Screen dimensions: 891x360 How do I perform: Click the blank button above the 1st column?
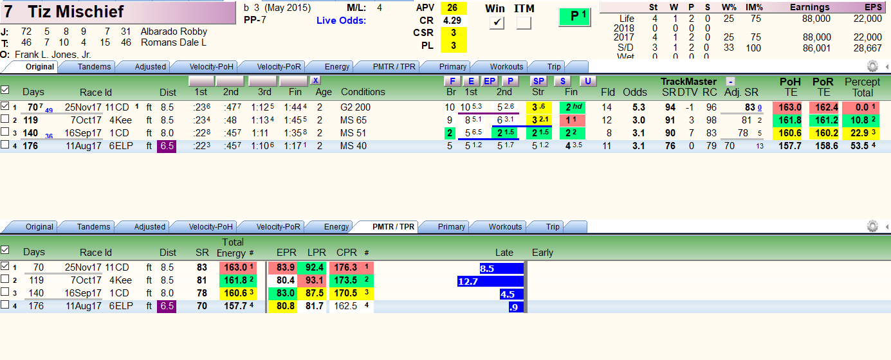(201, 81)
